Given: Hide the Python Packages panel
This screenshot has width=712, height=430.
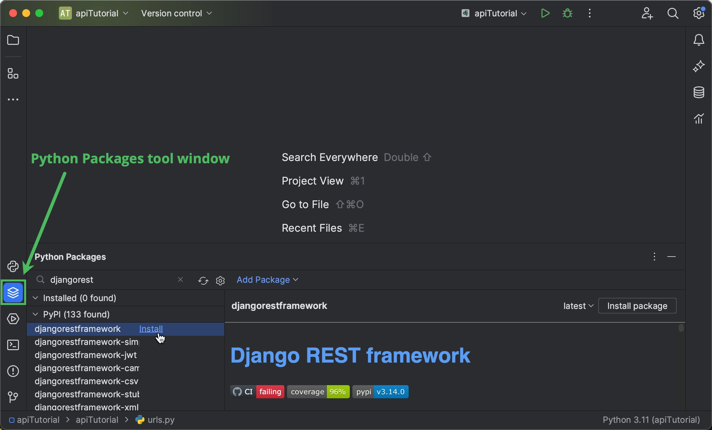Looking at the screenshot, I should click(671, 257).
